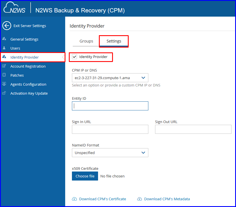The image size is (236, 207).
Task: Click the Sign In URL field
Action: 110,129
